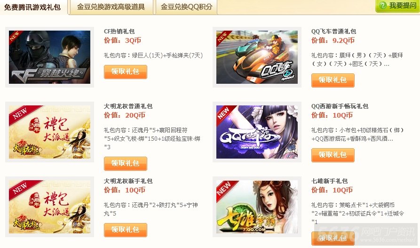Viewport: 420px width, 248px height.
Task: Open the QQ西游 game banner thumbnail
Action: click(257, 132)
